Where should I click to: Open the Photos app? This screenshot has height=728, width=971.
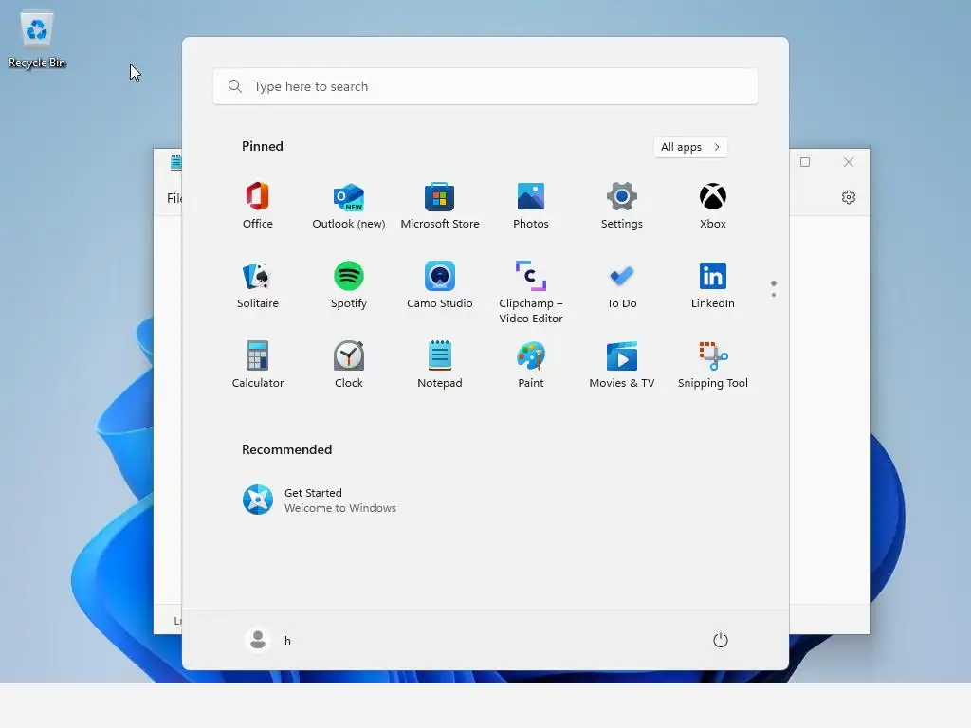tap(531, 206)
